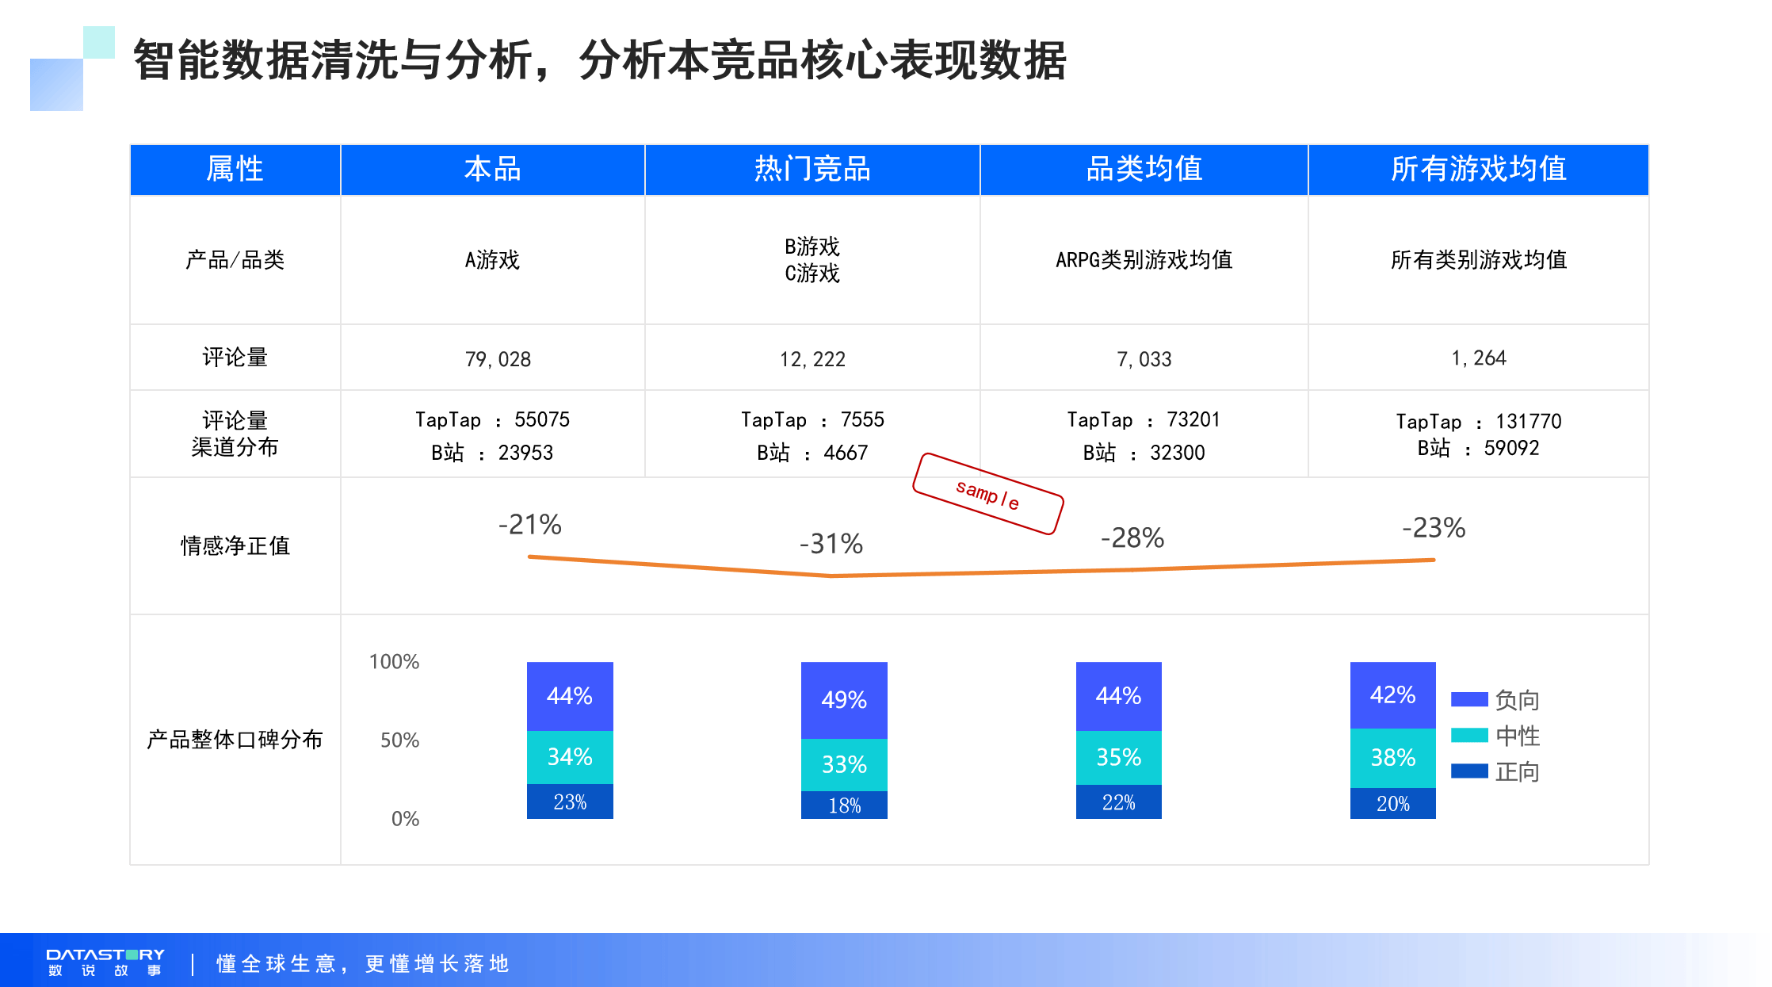
Task: Click the 23% positive bar segment
Action: pyautogui.click(x=570, y=801)
